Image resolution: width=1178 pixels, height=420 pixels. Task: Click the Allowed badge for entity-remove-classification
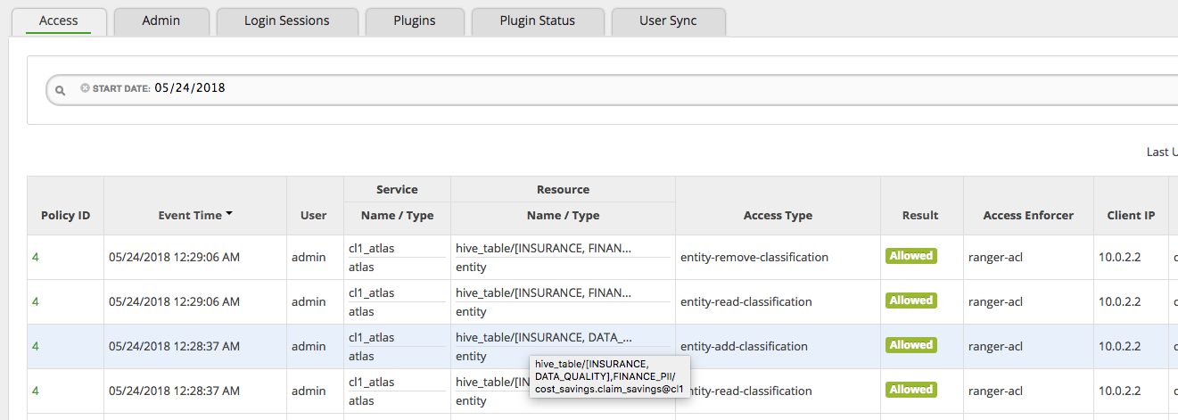910,256
